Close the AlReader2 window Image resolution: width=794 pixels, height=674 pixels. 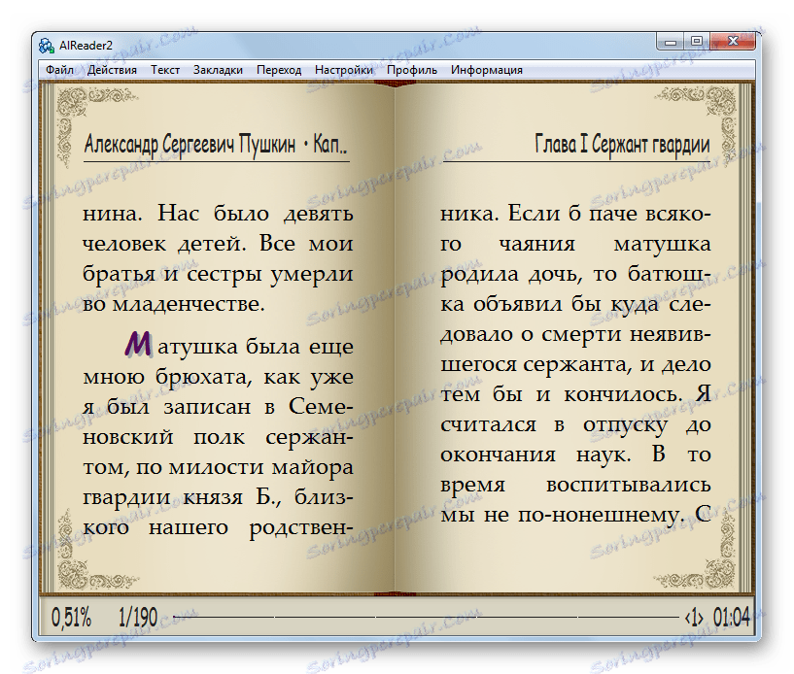coord(733,42)
